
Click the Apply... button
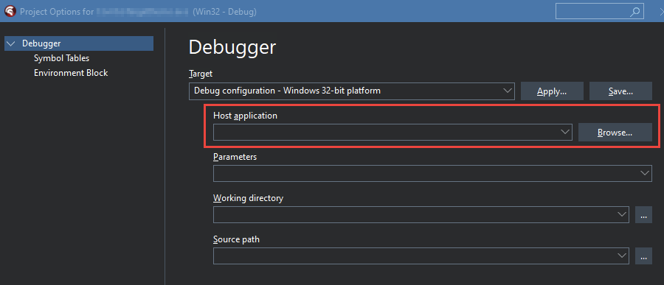[x=552, y=91]
